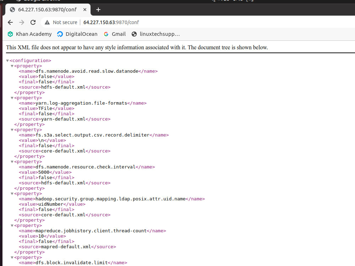Click the text dfs.namenode.avoid.read.slow.datanode

pos(87,71)
